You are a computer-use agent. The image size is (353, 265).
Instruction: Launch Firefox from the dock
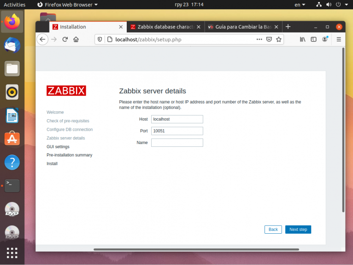tap(12, 22)
